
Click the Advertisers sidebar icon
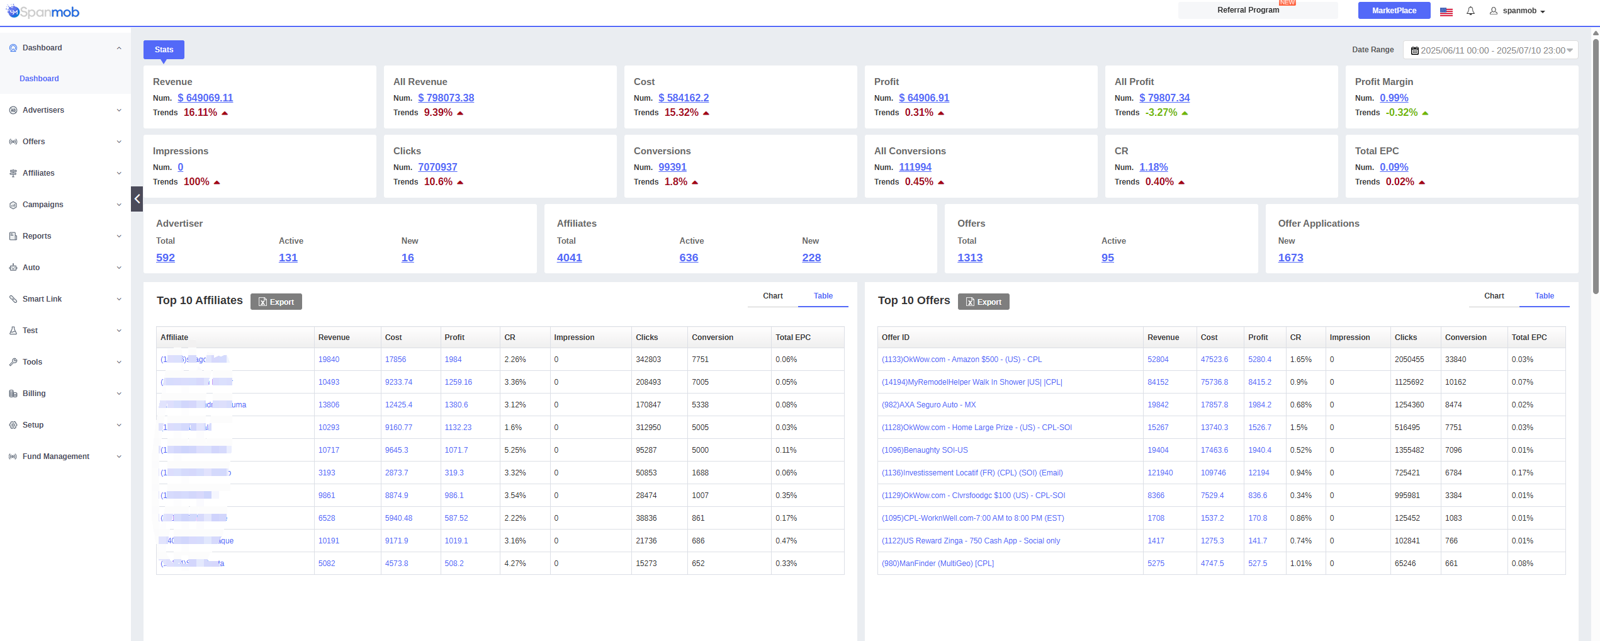click(x=13, y=110)
